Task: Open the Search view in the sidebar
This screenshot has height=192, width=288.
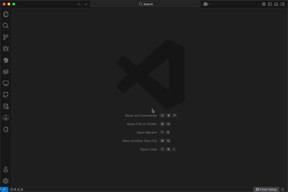Action: 5,25
